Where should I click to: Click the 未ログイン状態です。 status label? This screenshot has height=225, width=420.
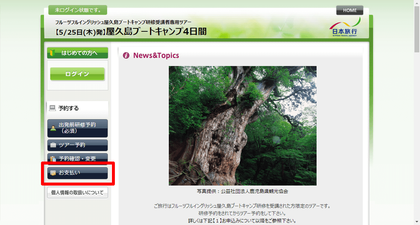pyautogui.click(x=78, y=10)
